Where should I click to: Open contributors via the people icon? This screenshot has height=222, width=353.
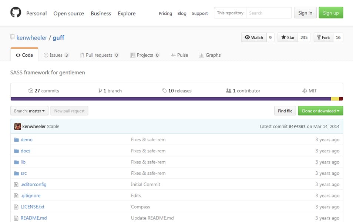pyautogui.click(x=229, y=90)
